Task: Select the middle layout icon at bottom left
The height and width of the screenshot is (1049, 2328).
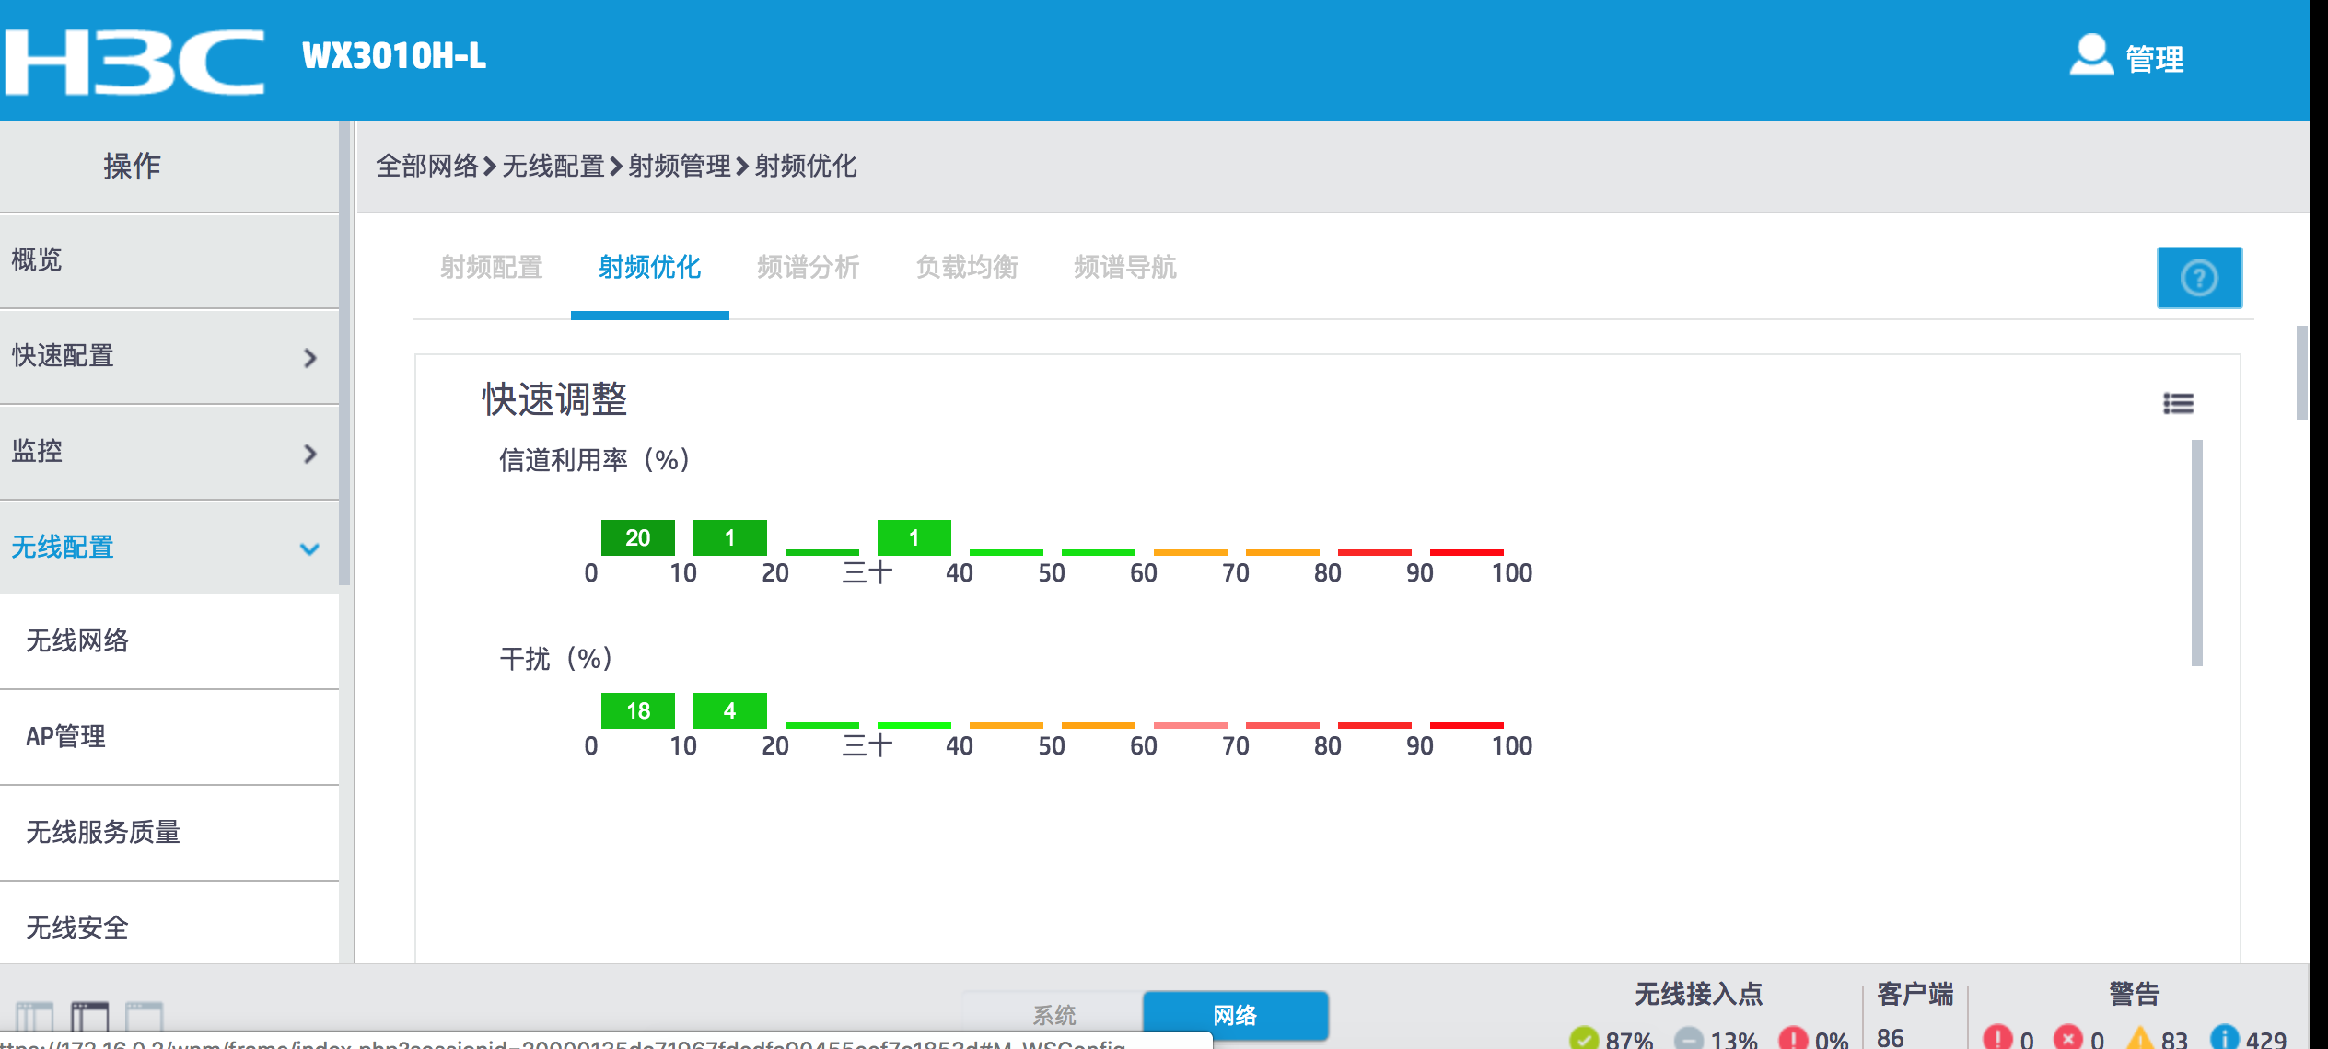Action: click(90, 1016)
